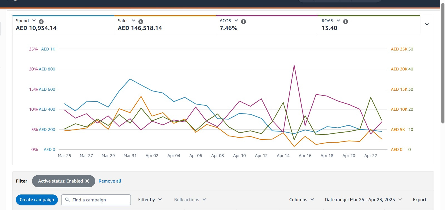Click the 13.40 ROAS value
Viewport: 445px width, 210px height.
(330, 28)
